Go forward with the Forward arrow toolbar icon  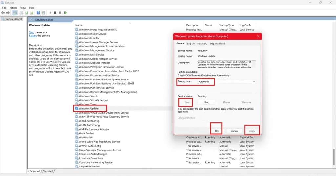(8, 13)
